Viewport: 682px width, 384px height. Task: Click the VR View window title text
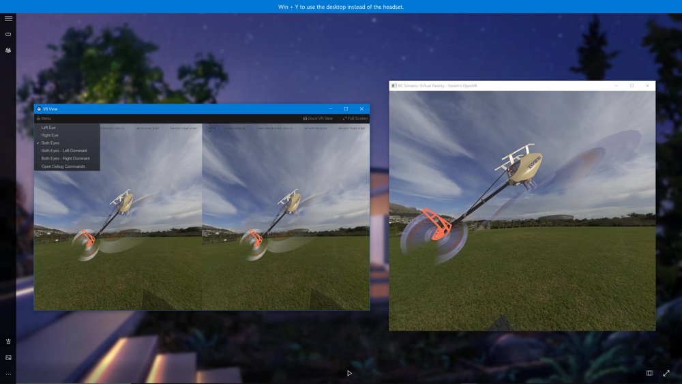point(50,109)
